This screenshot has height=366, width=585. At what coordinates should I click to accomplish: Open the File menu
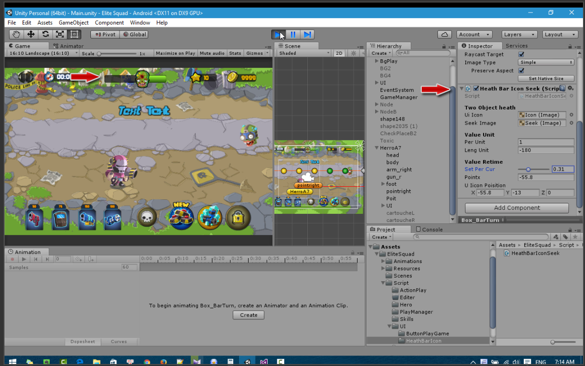pyautogui.click(x=12, y=23)
